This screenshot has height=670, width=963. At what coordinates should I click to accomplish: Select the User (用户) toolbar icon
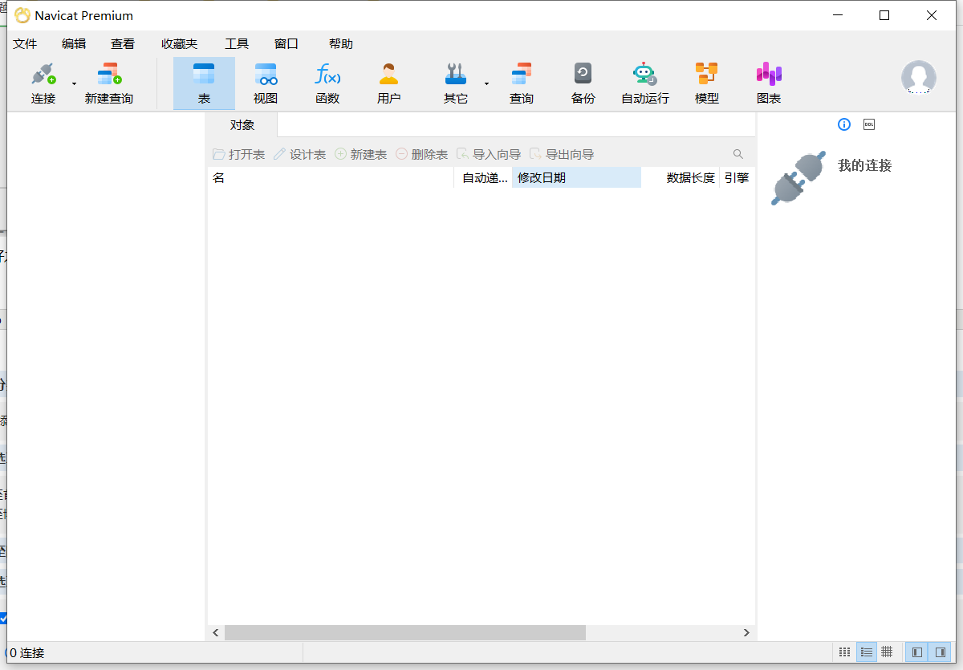pyautogui.click(x=389, y=75)
